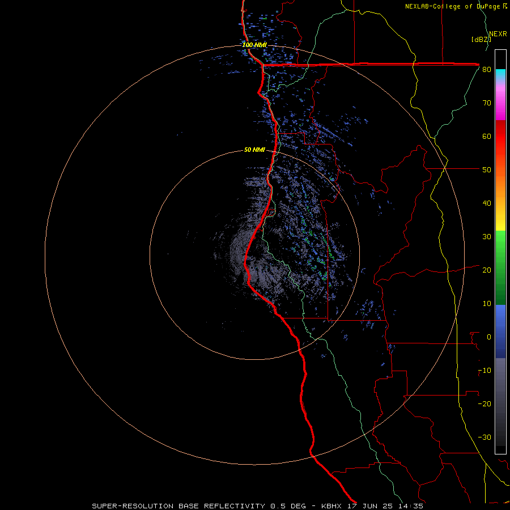Click the [dBZ] units label
The width and height of the screenshot is (510, 510).
click(481, 39)
